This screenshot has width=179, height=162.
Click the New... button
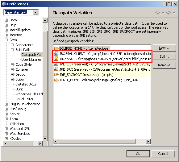click(164, 48)
